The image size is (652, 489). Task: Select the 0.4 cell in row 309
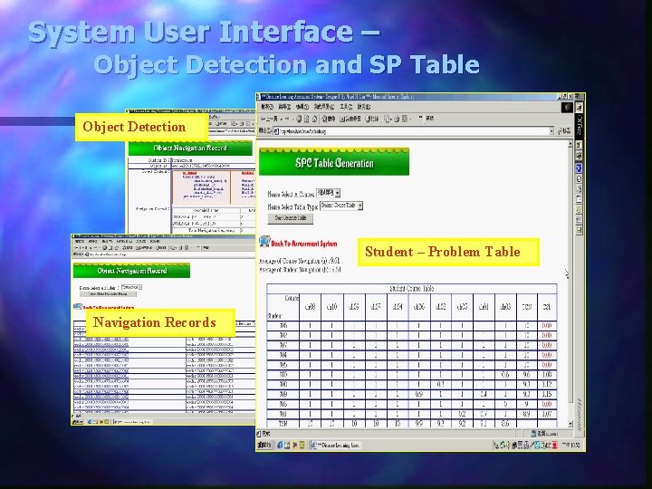click(x=484, y=394)
